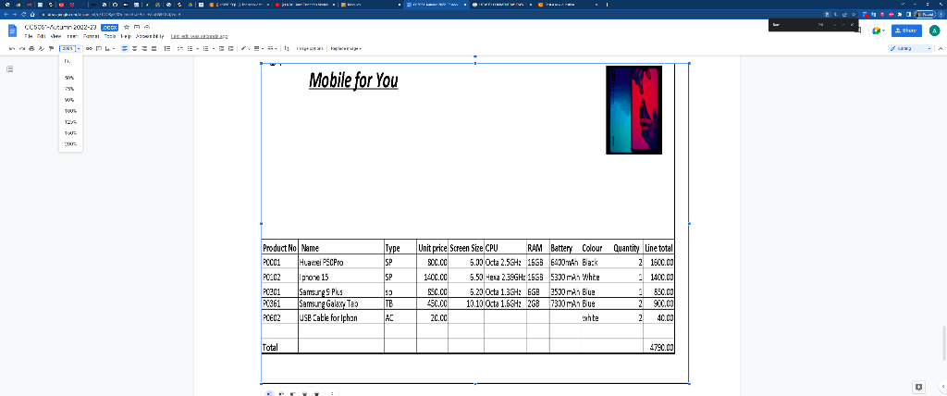Image resolution: width=947 pixels, height=396 pixels.
Task: Click the Border color pencil icon
Action: (243, 48)
